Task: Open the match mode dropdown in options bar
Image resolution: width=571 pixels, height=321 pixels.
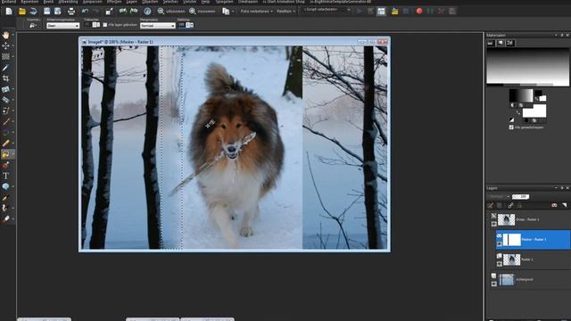Action: [63, 26]
